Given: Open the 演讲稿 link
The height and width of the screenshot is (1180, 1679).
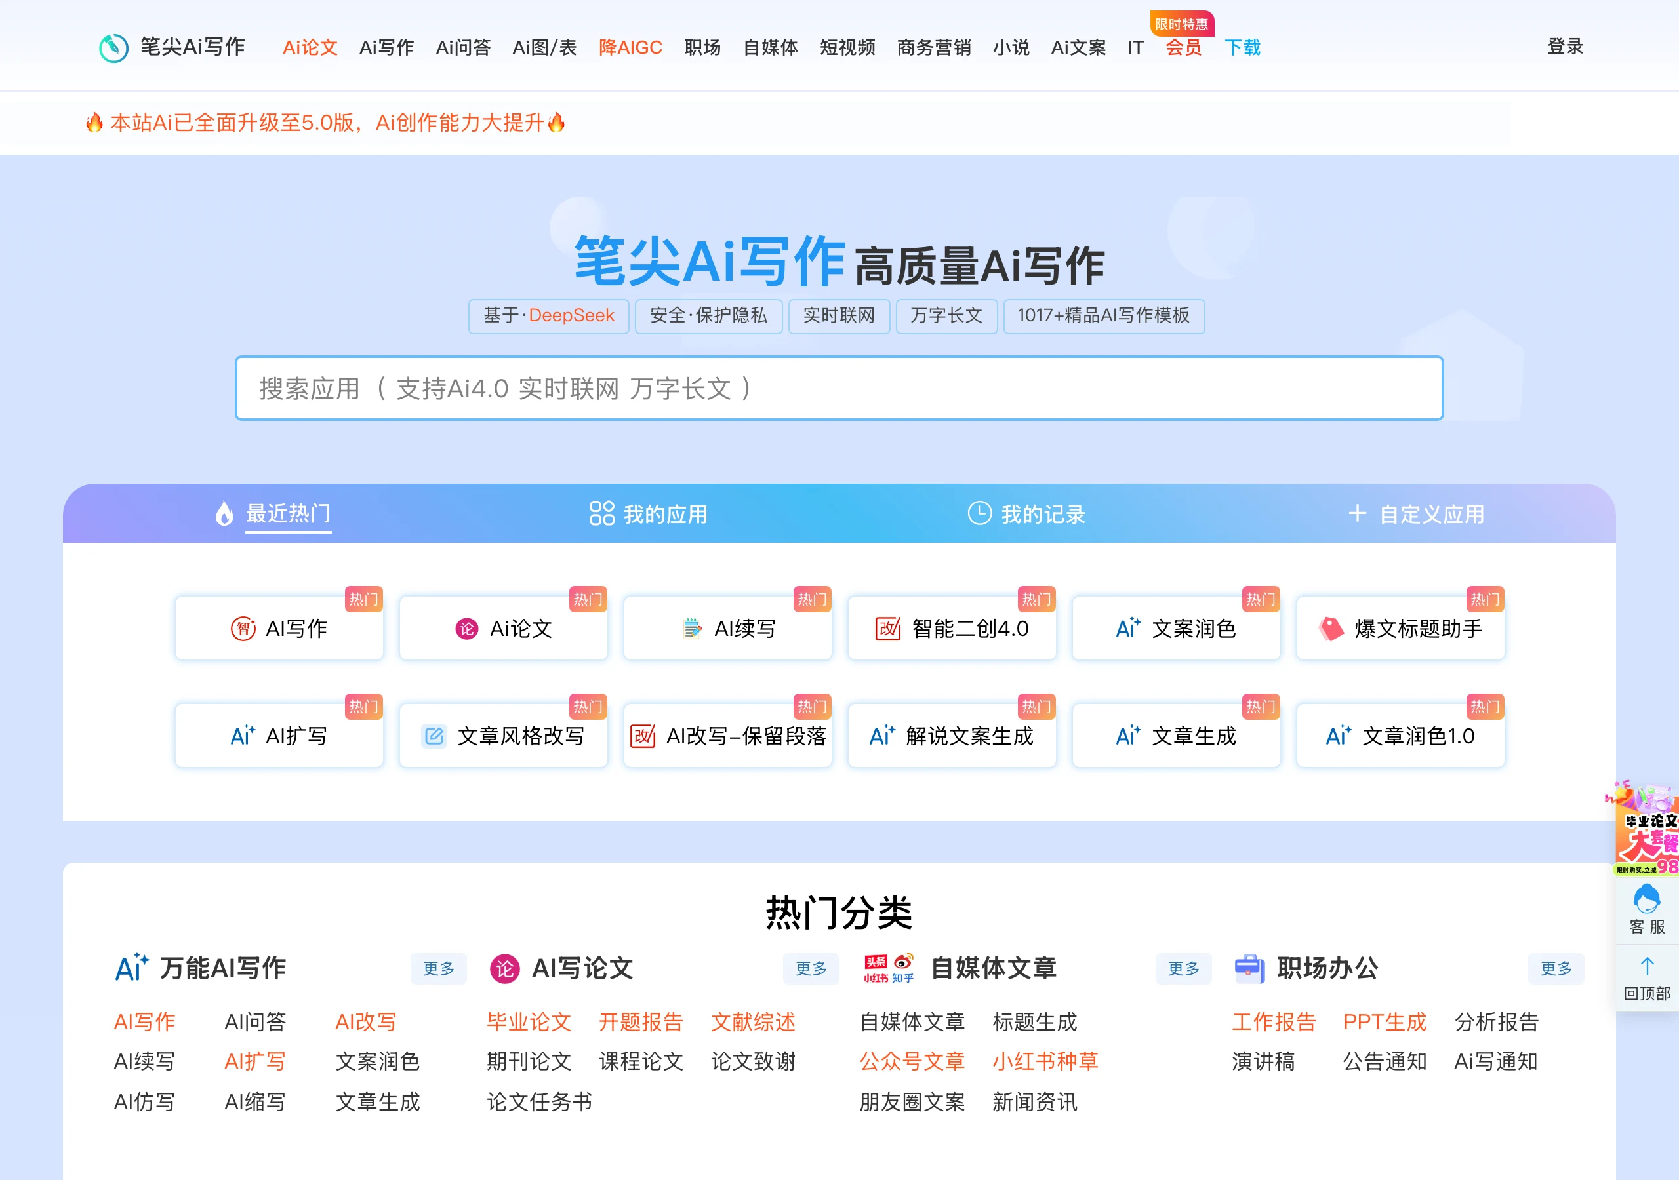Looking at the screenshot, I should click(x=1263, y=1061).
